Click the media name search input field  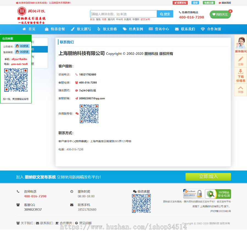pos(123,14)
